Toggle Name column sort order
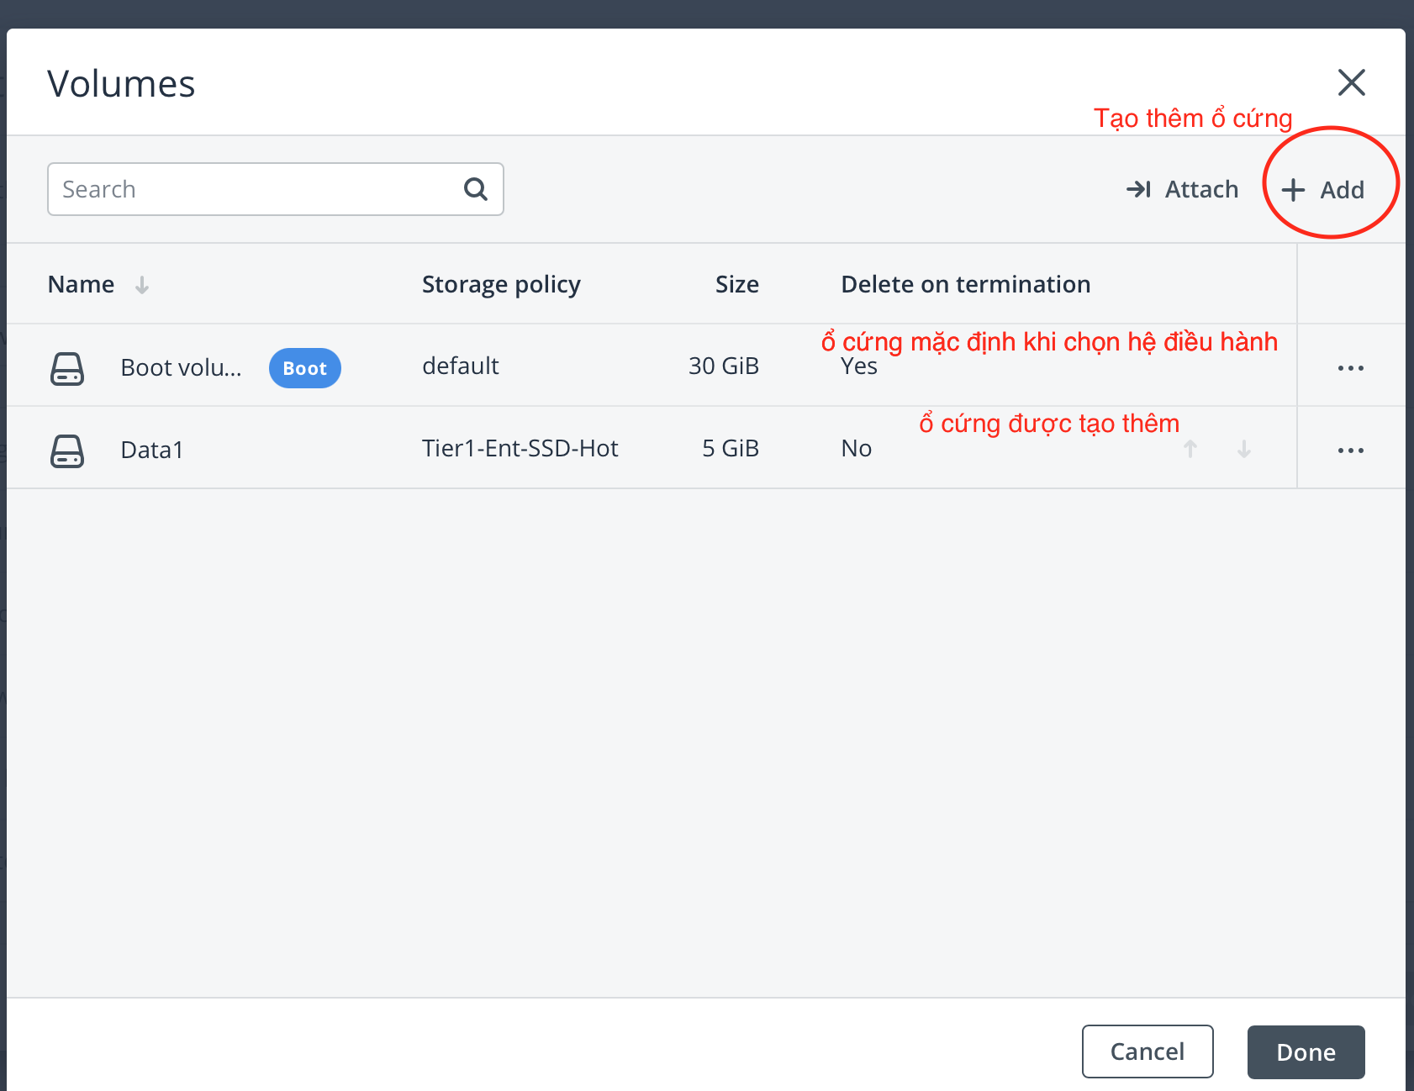 point(141,284)
